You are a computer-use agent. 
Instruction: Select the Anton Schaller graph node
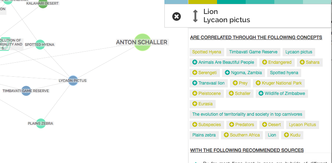click(x=143, y=42)
